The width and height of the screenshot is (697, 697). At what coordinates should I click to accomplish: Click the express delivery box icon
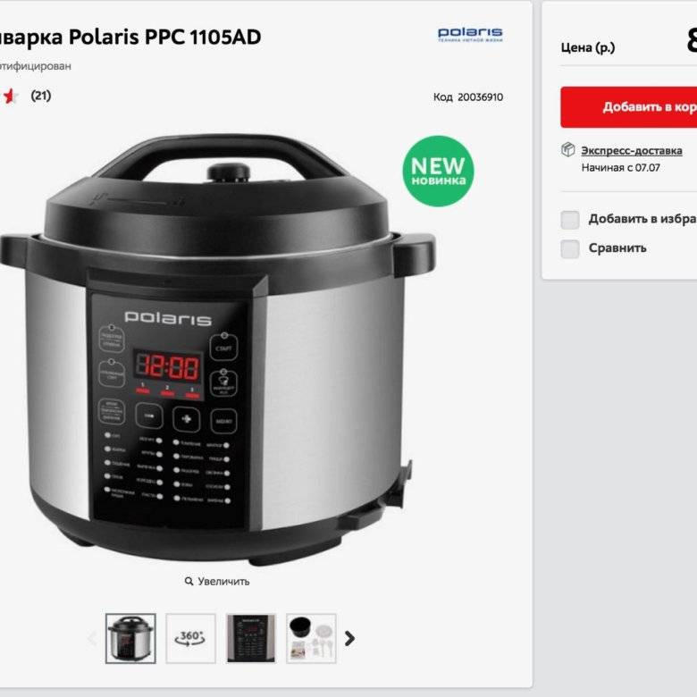568,150
